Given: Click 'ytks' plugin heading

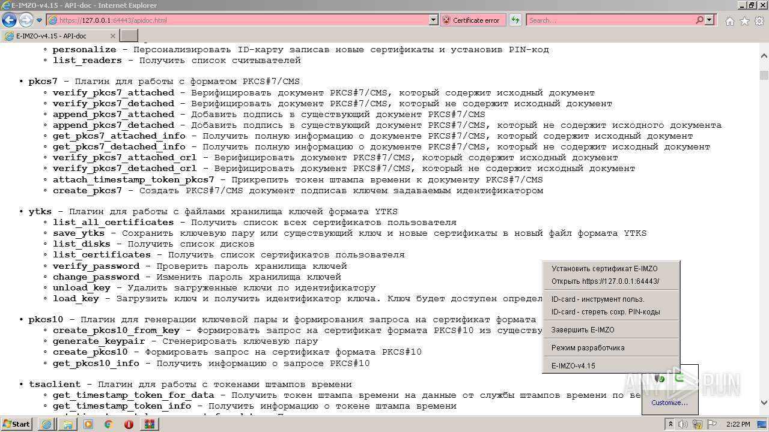Looking at the screenshot, I should tap(40, 212).
